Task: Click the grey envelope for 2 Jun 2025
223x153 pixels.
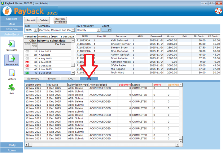Action: click(27, 51)
